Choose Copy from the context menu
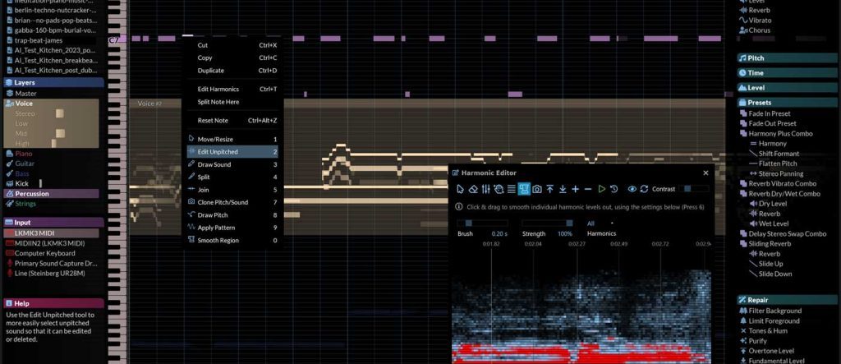Viewport: 841px width, 364px height. tap(232, 58)
